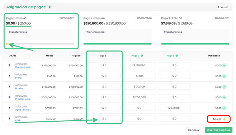Click green check icon next to Pago 3 header
The image size is (236, 135).
click(177, 56)
